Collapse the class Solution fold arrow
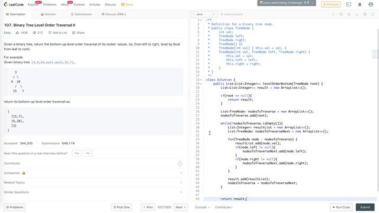 [201, 80]
